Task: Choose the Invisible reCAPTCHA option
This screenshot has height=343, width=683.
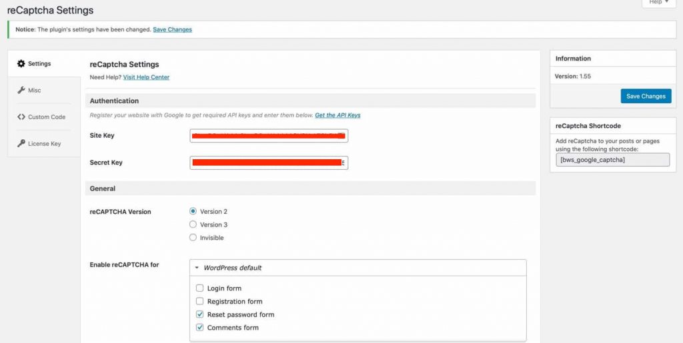Action: (193, 237)
